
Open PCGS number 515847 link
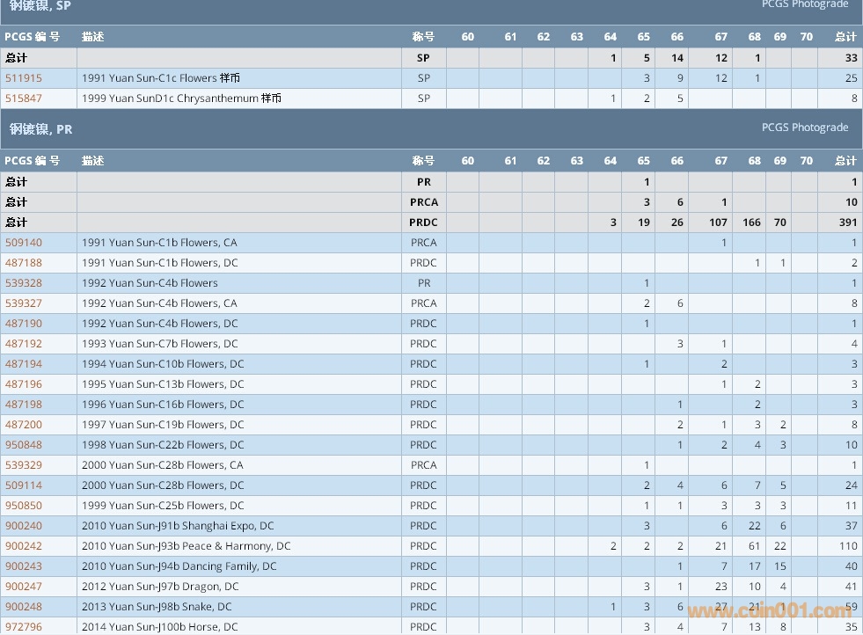click(24, 99)
